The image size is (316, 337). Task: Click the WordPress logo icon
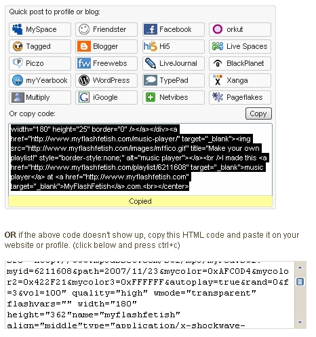(x=84, y=80)
